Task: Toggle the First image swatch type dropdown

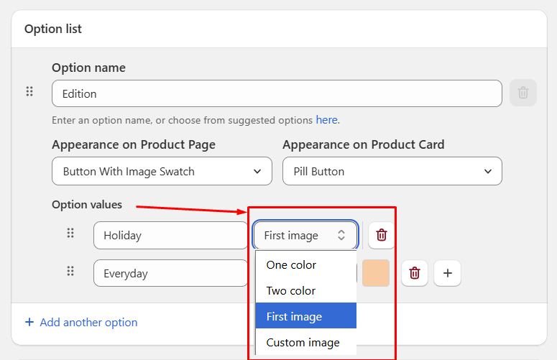Action: (x=305, y=235)
